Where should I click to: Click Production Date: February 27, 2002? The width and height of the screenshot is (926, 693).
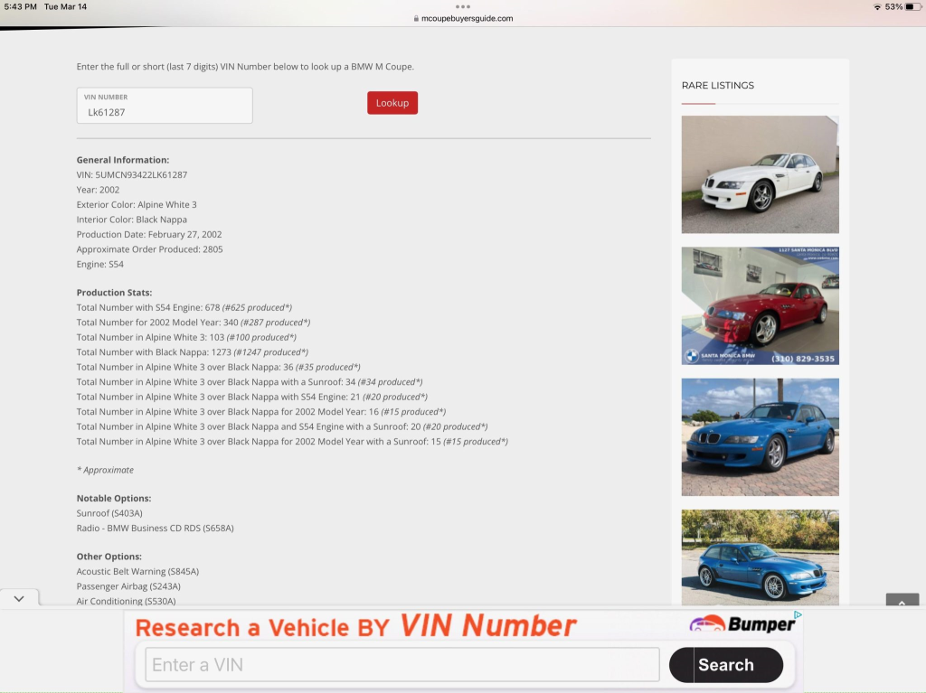click(x=149, y=234)
